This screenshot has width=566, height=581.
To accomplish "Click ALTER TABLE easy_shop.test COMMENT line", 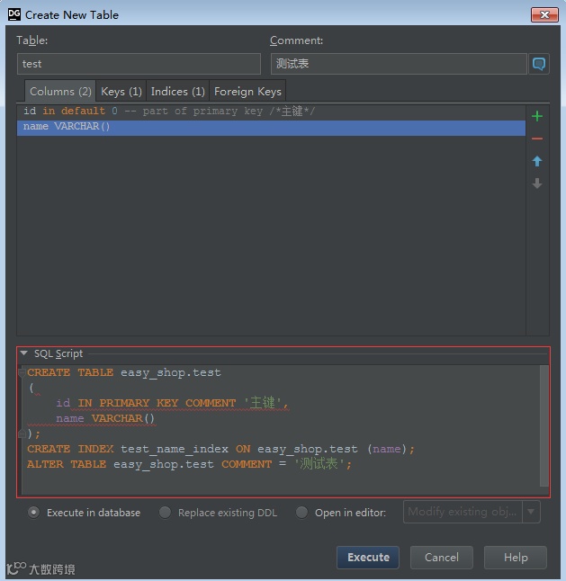I will [x=189, y=464].
